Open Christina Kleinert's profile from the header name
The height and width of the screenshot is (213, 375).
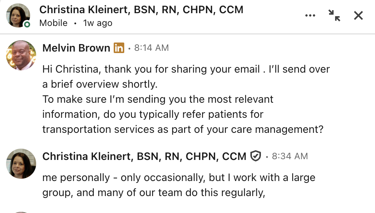tap(141, 10)
